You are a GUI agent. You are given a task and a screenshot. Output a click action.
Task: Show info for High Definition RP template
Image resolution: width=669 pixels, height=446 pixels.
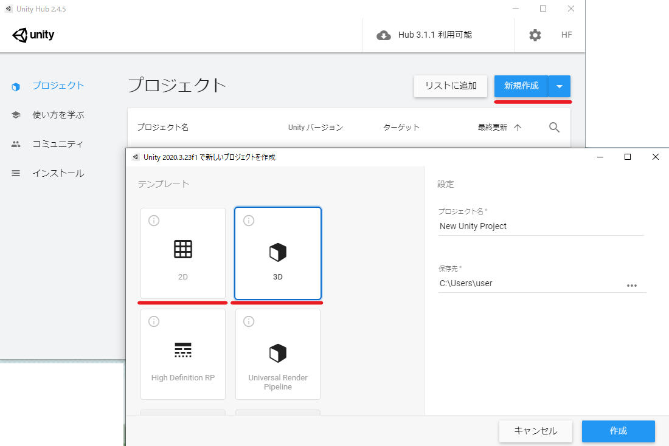tap(154, 321)
